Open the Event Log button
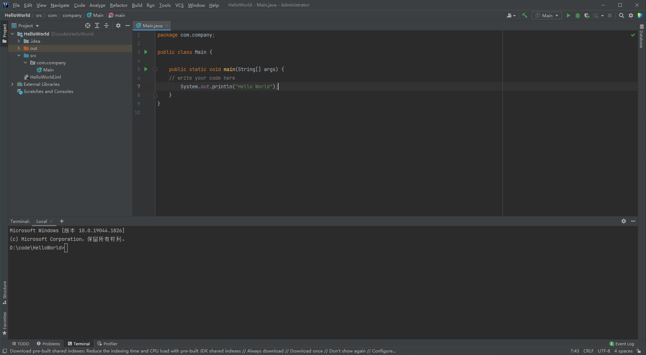Image resolution: width=646 pixels, height=355 pixels. [x=622, y=344]
